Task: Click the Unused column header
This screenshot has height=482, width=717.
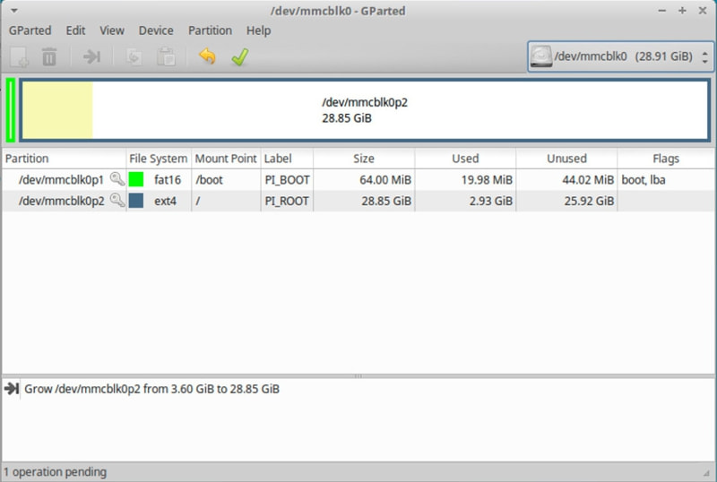Action: 567,159
